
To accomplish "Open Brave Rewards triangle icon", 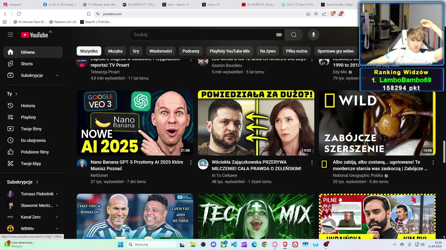I will click(x=340, y=14).
